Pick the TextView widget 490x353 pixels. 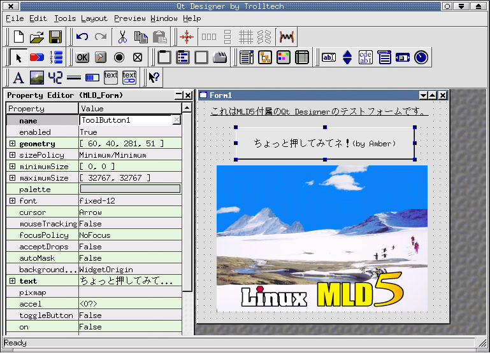pyautogui.click(x=111, y=78)
